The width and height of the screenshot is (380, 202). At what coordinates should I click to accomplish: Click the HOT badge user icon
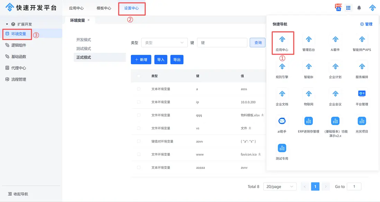pos(338,8)
